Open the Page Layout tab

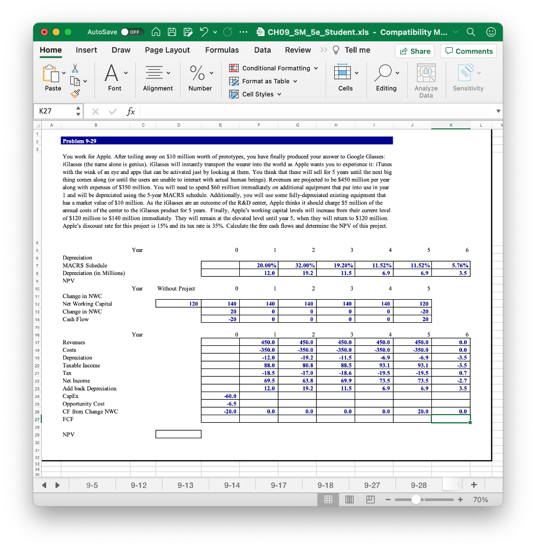click(167, 50)
